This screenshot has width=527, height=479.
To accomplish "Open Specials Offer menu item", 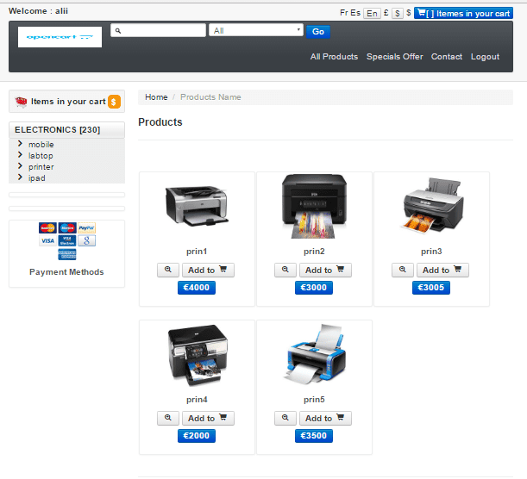I will (x=394, y=57).
